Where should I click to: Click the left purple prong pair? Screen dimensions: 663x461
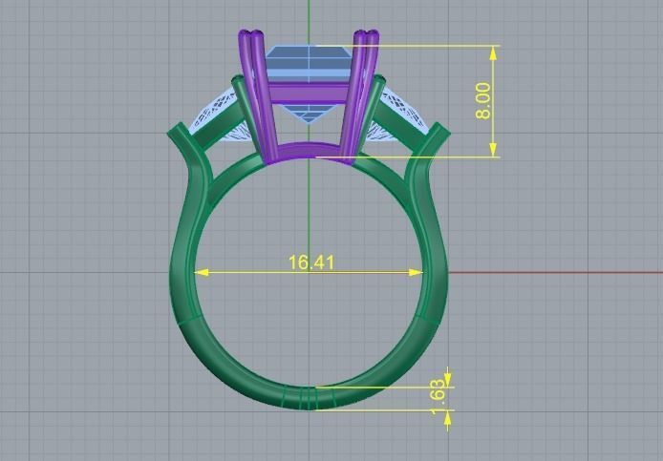point(258,96)
